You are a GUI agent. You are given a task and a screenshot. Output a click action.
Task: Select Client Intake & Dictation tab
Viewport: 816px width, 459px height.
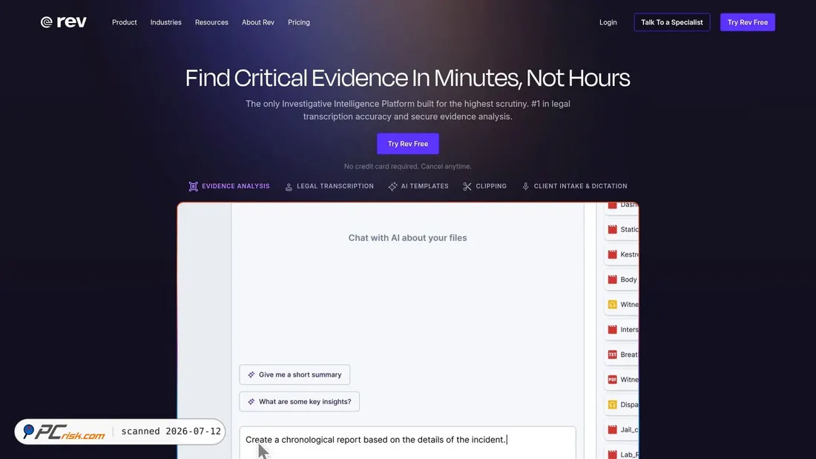[x=574, y=186]
